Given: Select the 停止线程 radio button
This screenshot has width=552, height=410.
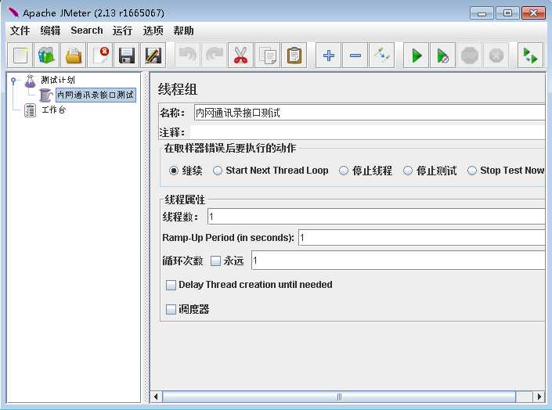Looking at the screenshot, I should (x=344, y=171).
